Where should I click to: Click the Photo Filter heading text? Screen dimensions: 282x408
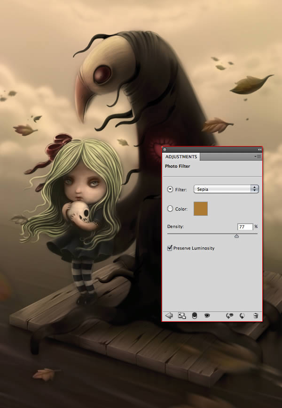[177, 166]
